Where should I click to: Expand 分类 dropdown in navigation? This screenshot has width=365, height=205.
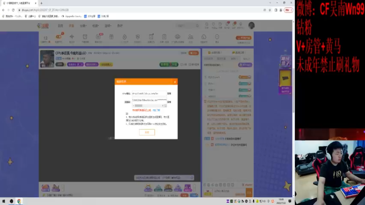click(x=83, y=26)
